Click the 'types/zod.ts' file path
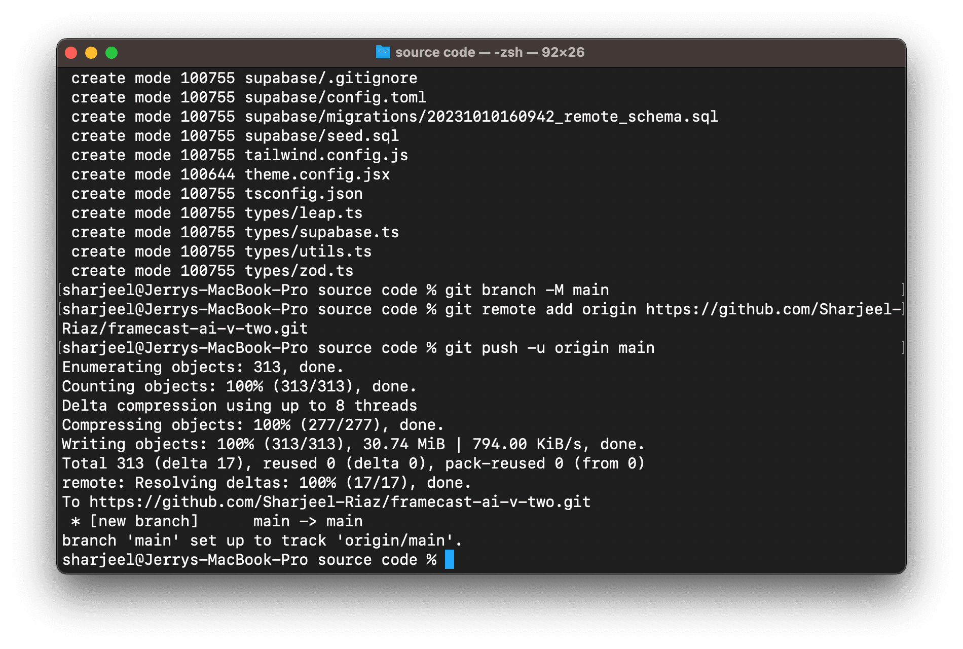This screenshot has width=963, height=649. [299, 271]
